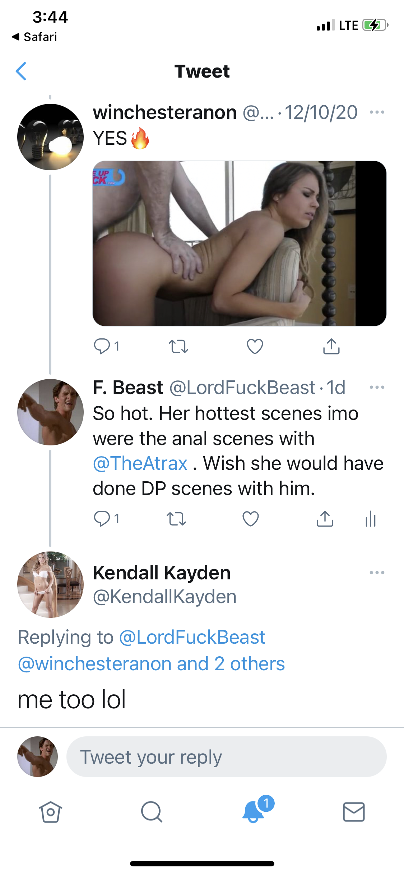Reply to winchesteranon's tweet via the comment icon
The height and width of the screenshot is (875, 404).
click(102, 346)
